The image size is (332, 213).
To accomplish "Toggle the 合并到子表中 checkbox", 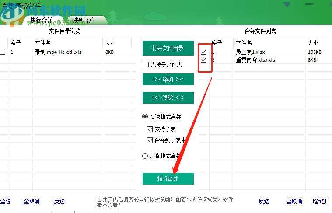I will [x=150, y=140].
